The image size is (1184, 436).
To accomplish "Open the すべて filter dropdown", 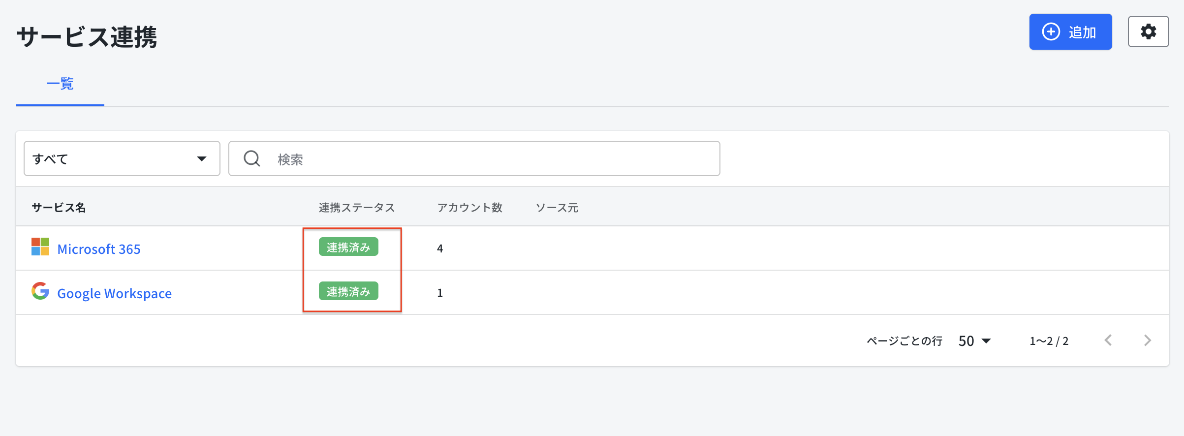I will (122, 158).
